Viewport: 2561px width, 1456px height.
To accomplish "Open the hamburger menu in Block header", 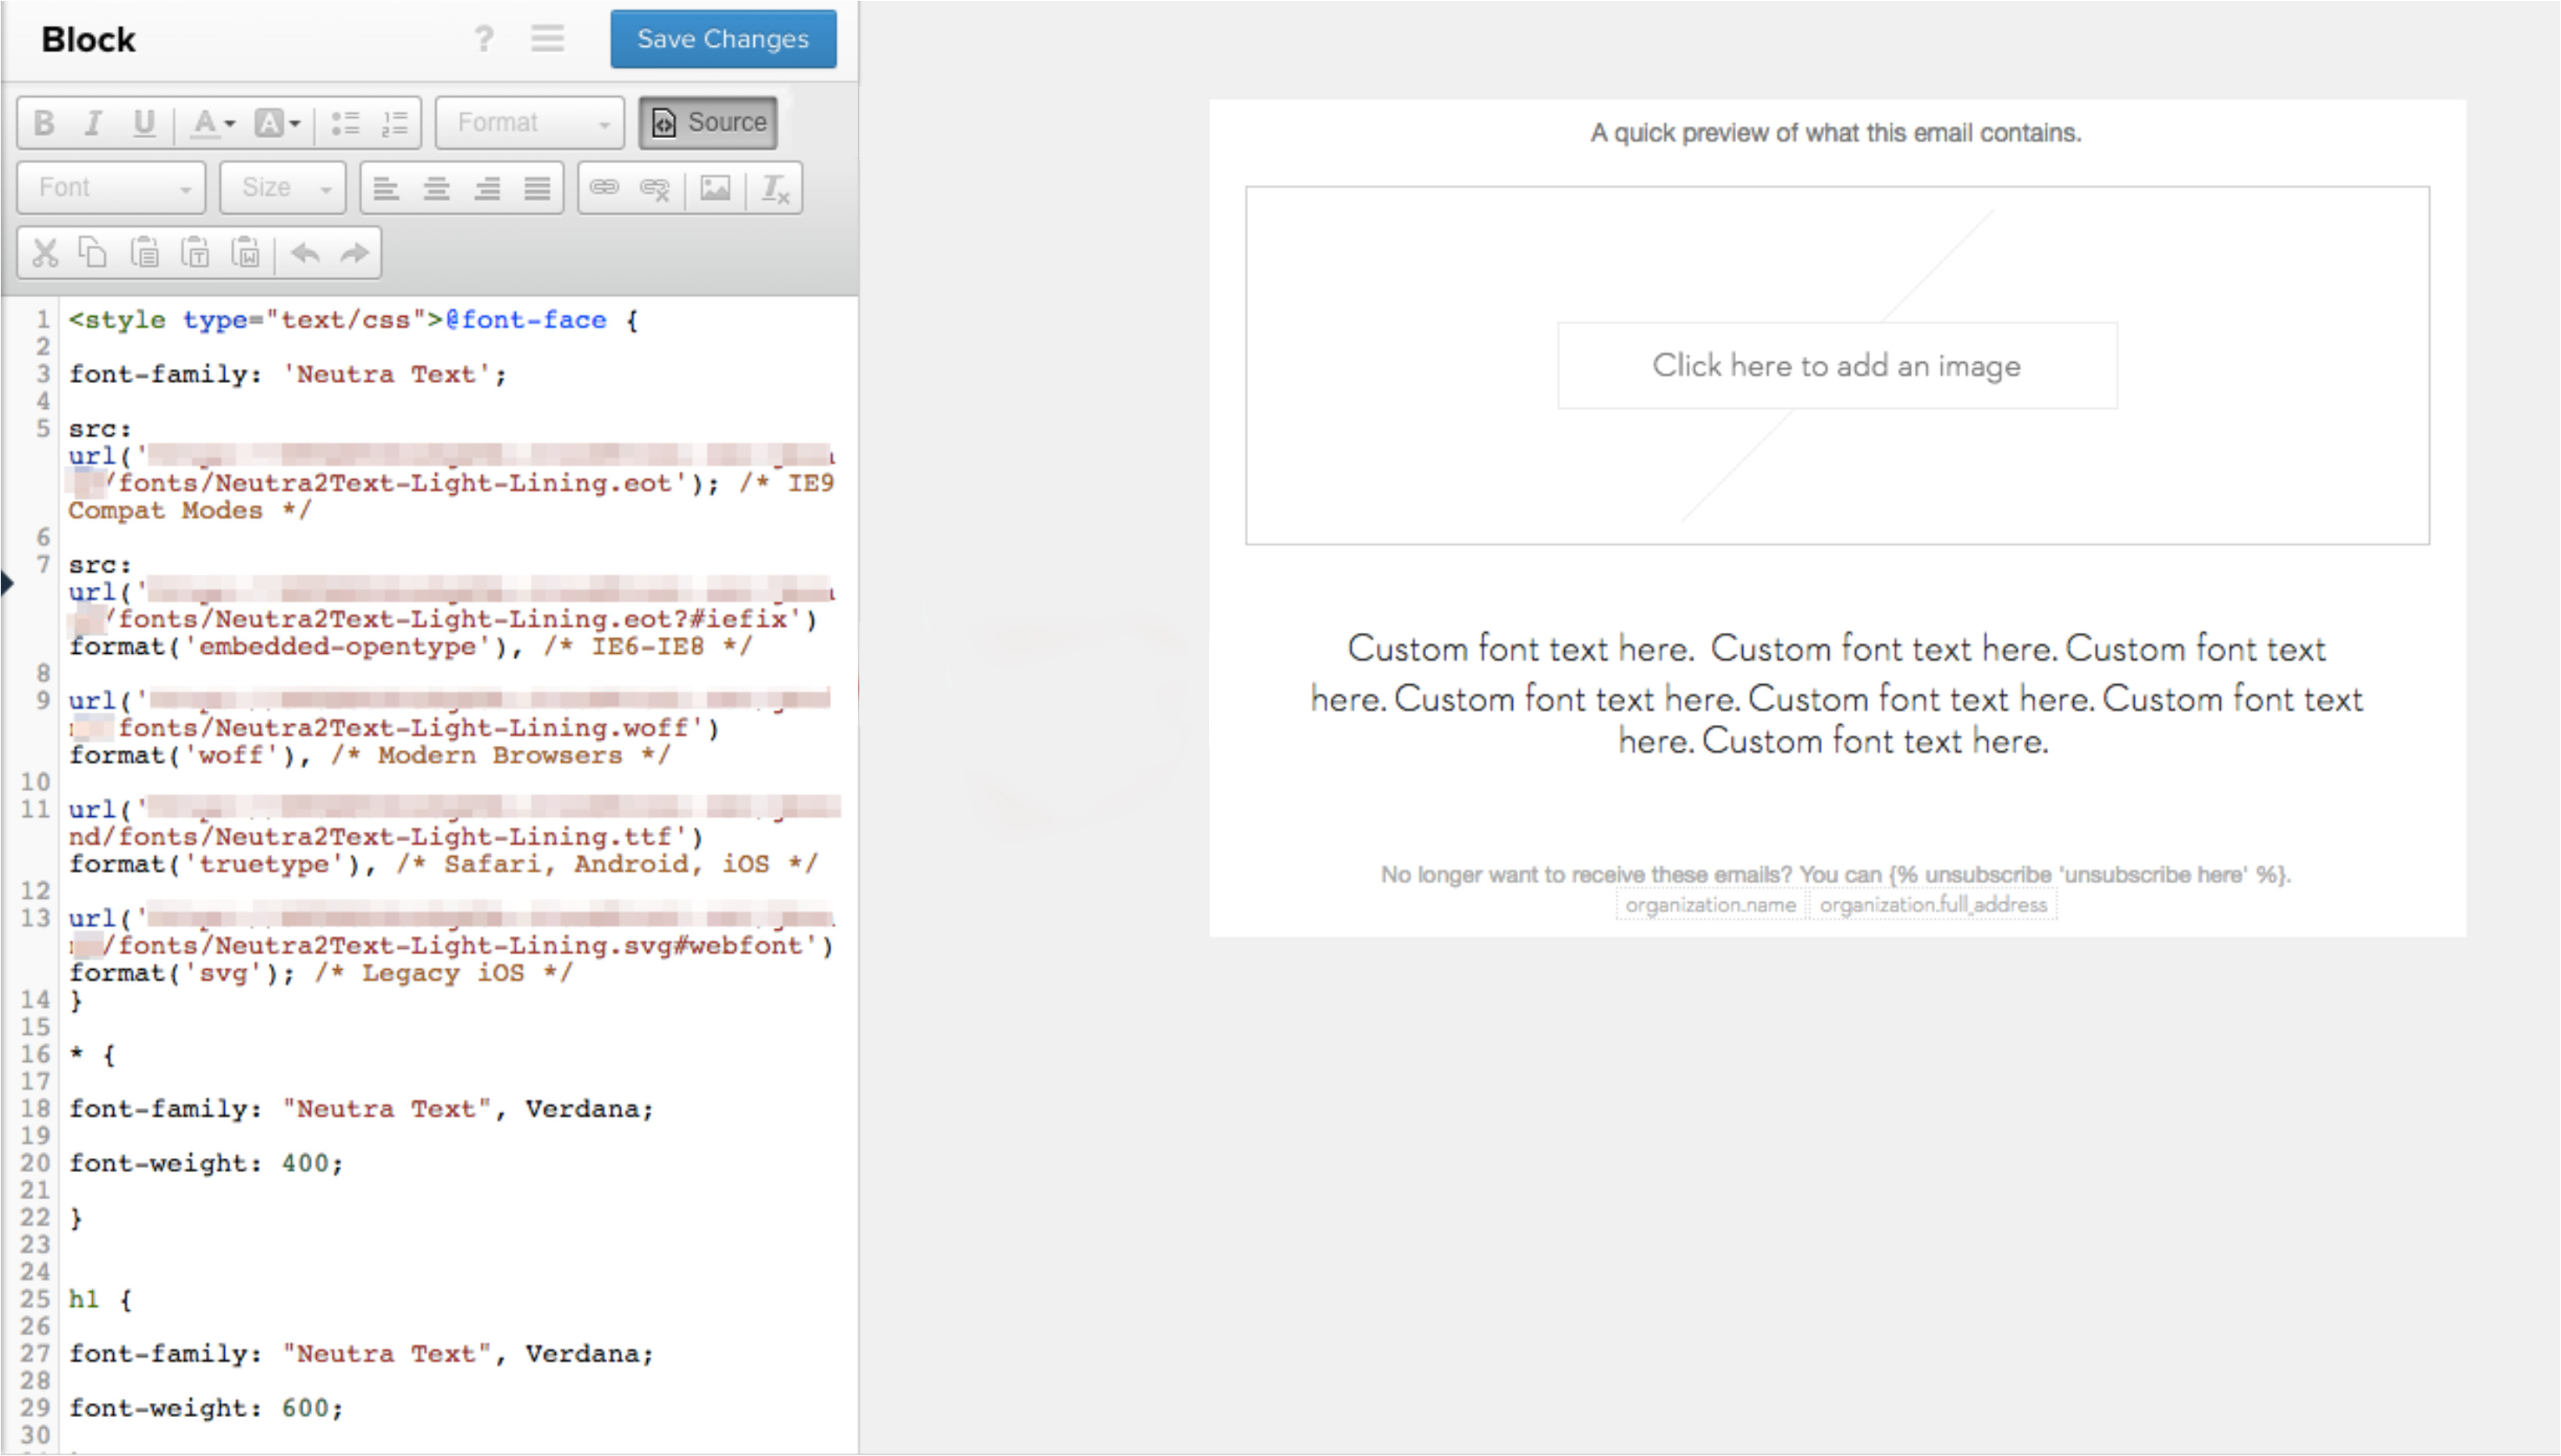I will [547, 39].
